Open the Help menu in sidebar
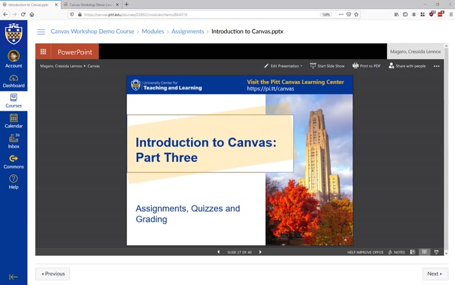Viewport: 455px width, 285px height. tap(14, 182)
